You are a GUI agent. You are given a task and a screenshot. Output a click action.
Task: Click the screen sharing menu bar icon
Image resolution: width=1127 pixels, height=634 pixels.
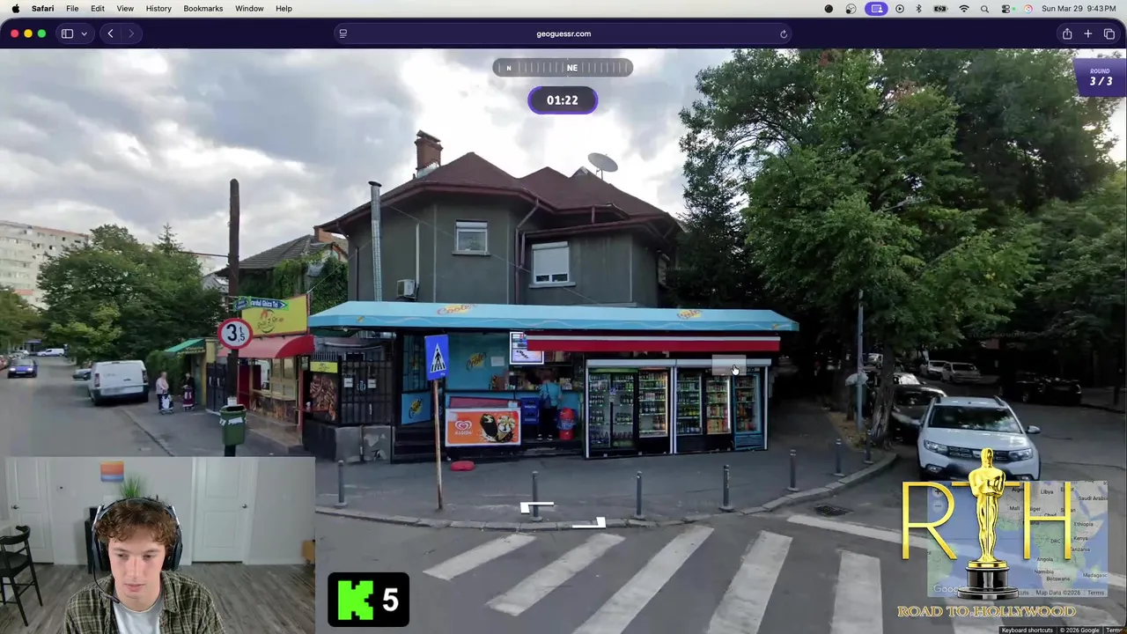pos(875,9)
